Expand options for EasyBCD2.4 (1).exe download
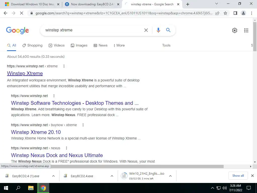Viewport: 257px width, 193px height. [53, 176]
